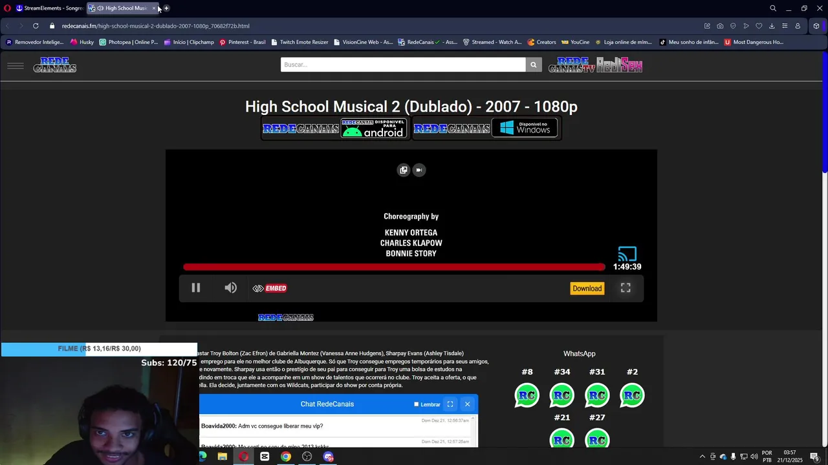This screenshot has height=465, width=828.
Task: Focus the Buscar search field
Action: (403, 65)
